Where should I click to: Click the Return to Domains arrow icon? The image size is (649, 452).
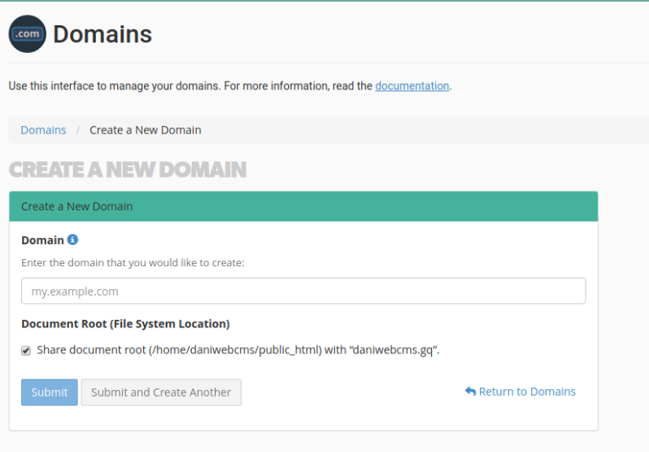pos(470,391)
